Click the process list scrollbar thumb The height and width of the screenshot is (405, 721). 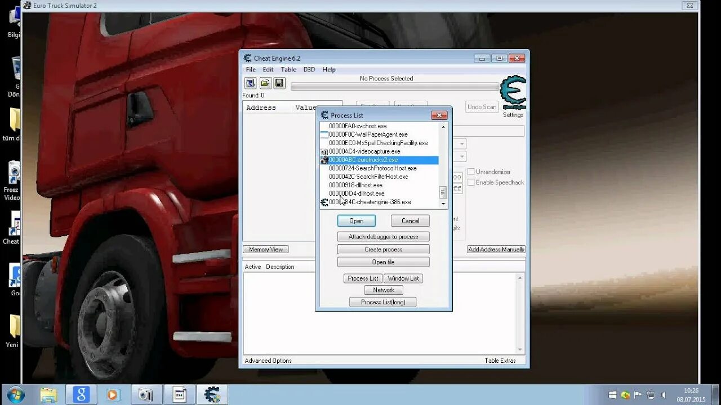point(443,192)
